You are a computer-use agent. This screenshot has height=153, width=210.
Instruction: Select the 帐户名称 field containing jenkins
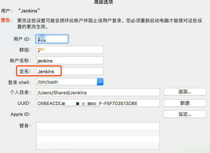70,60
